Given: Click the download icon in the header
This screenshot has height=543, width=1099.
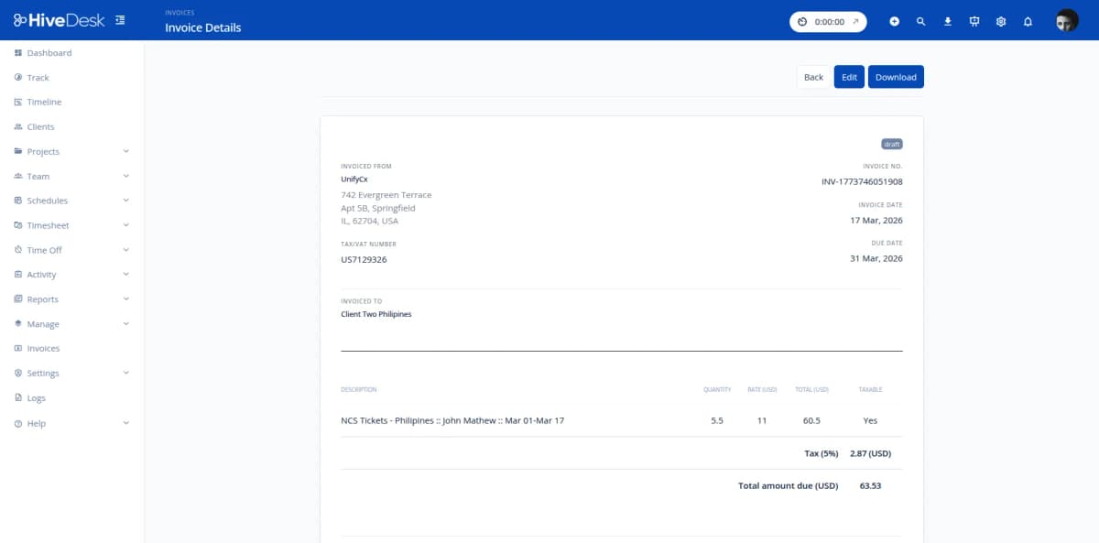Looking at the screenshot, I should pos(947,20).
